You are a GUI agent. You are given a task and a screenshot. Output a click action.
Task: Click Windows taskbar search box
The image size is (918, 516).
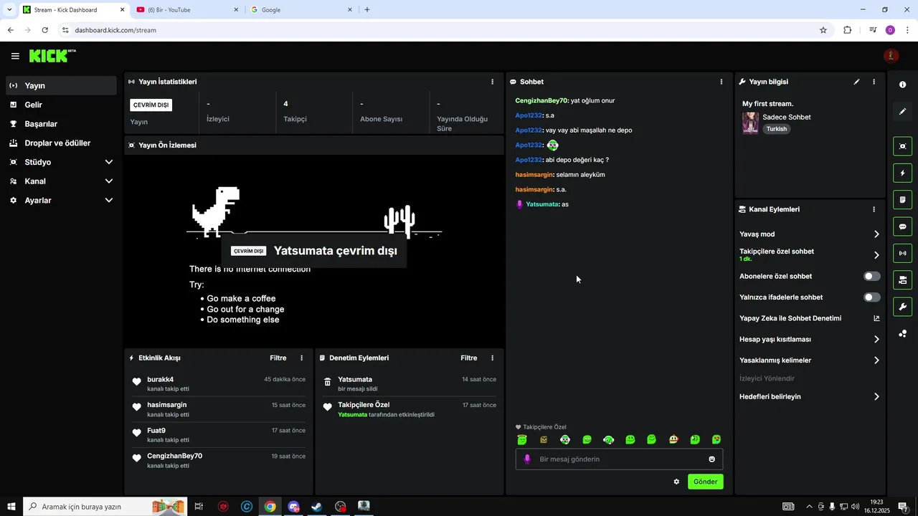point(105,507)
